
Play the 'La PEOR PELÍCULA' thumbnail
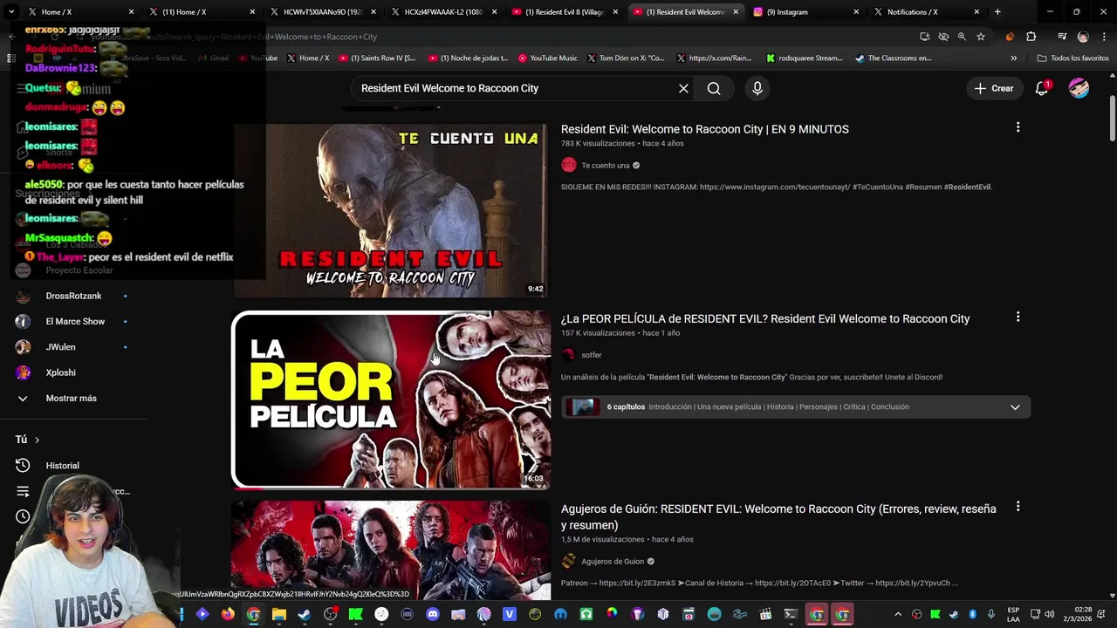coord(391,399)
